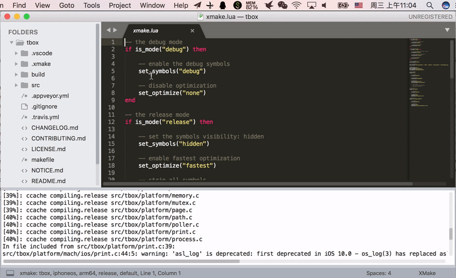
Task: Open CHANGELOG.md in sidebar
Action: 55,128
